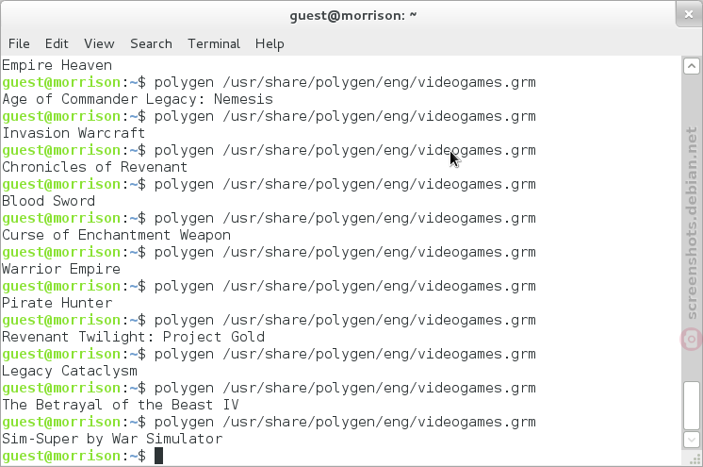This screenshot has height=467, width=703.
Task: Click the scrollbar down arrow
Action: point(692,440)
